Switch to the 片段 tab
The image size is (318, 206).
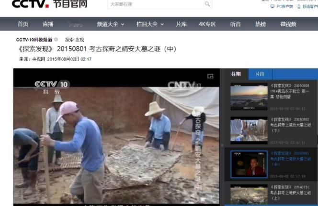pos(260,74)
